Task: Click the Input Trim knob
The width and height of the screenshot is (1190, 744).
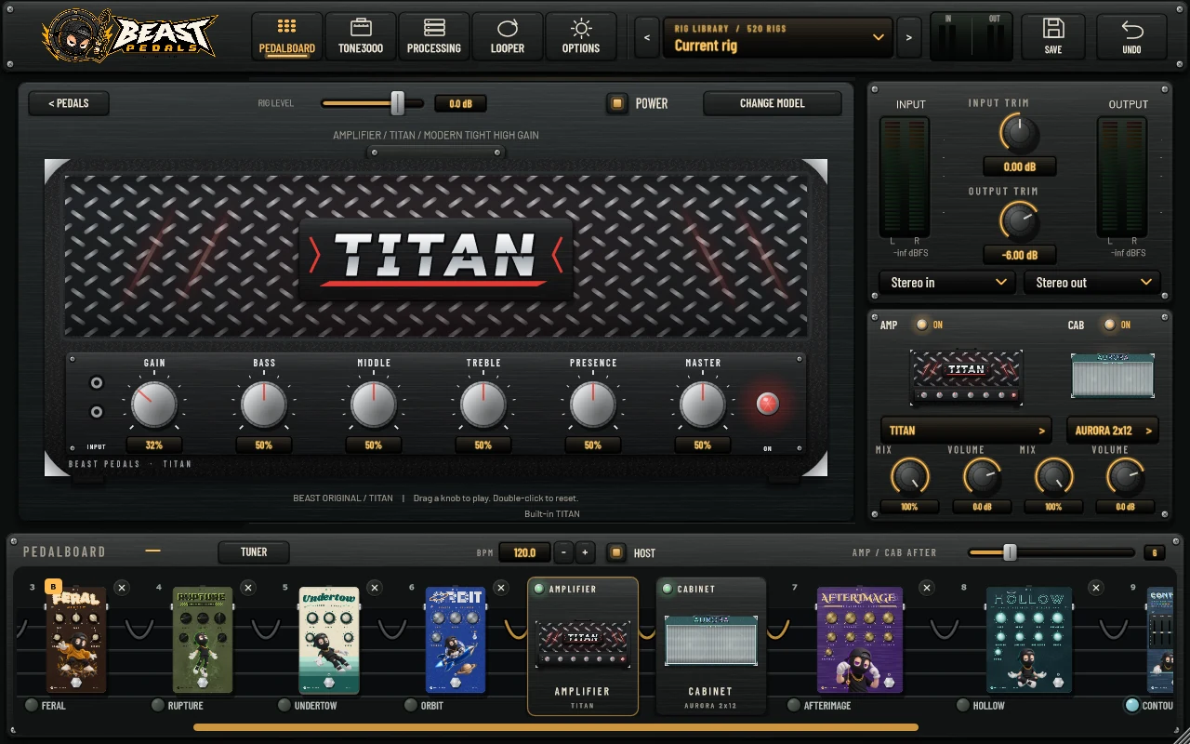Action: coord(1020,134)
